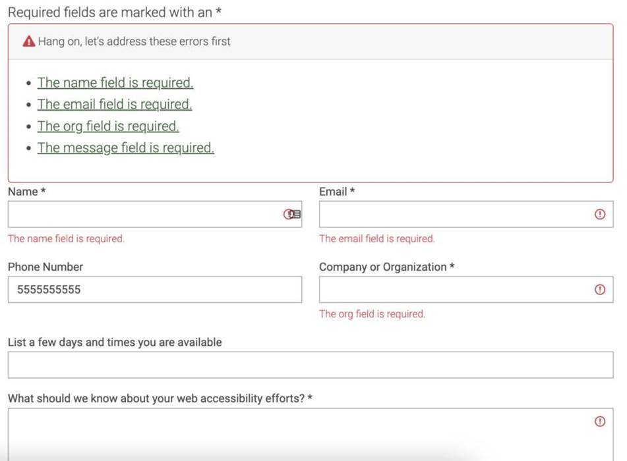Click the exclamation icon in the Company field
The image size is (627, 461).
[600, 289]
